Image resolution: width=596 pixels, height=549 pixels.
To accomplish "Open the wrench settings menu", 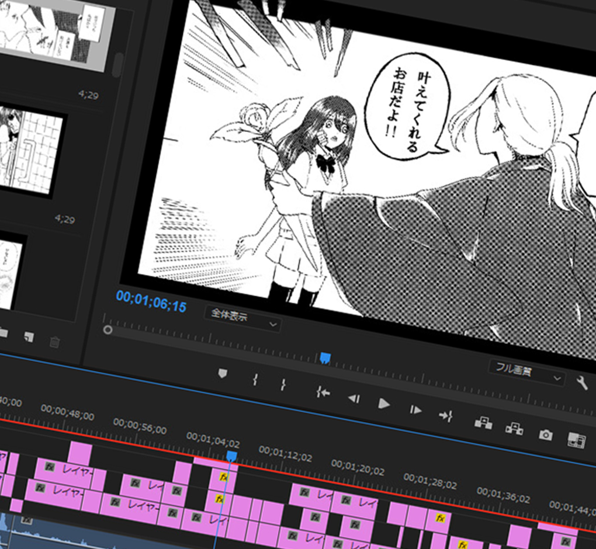I will 581,383.
